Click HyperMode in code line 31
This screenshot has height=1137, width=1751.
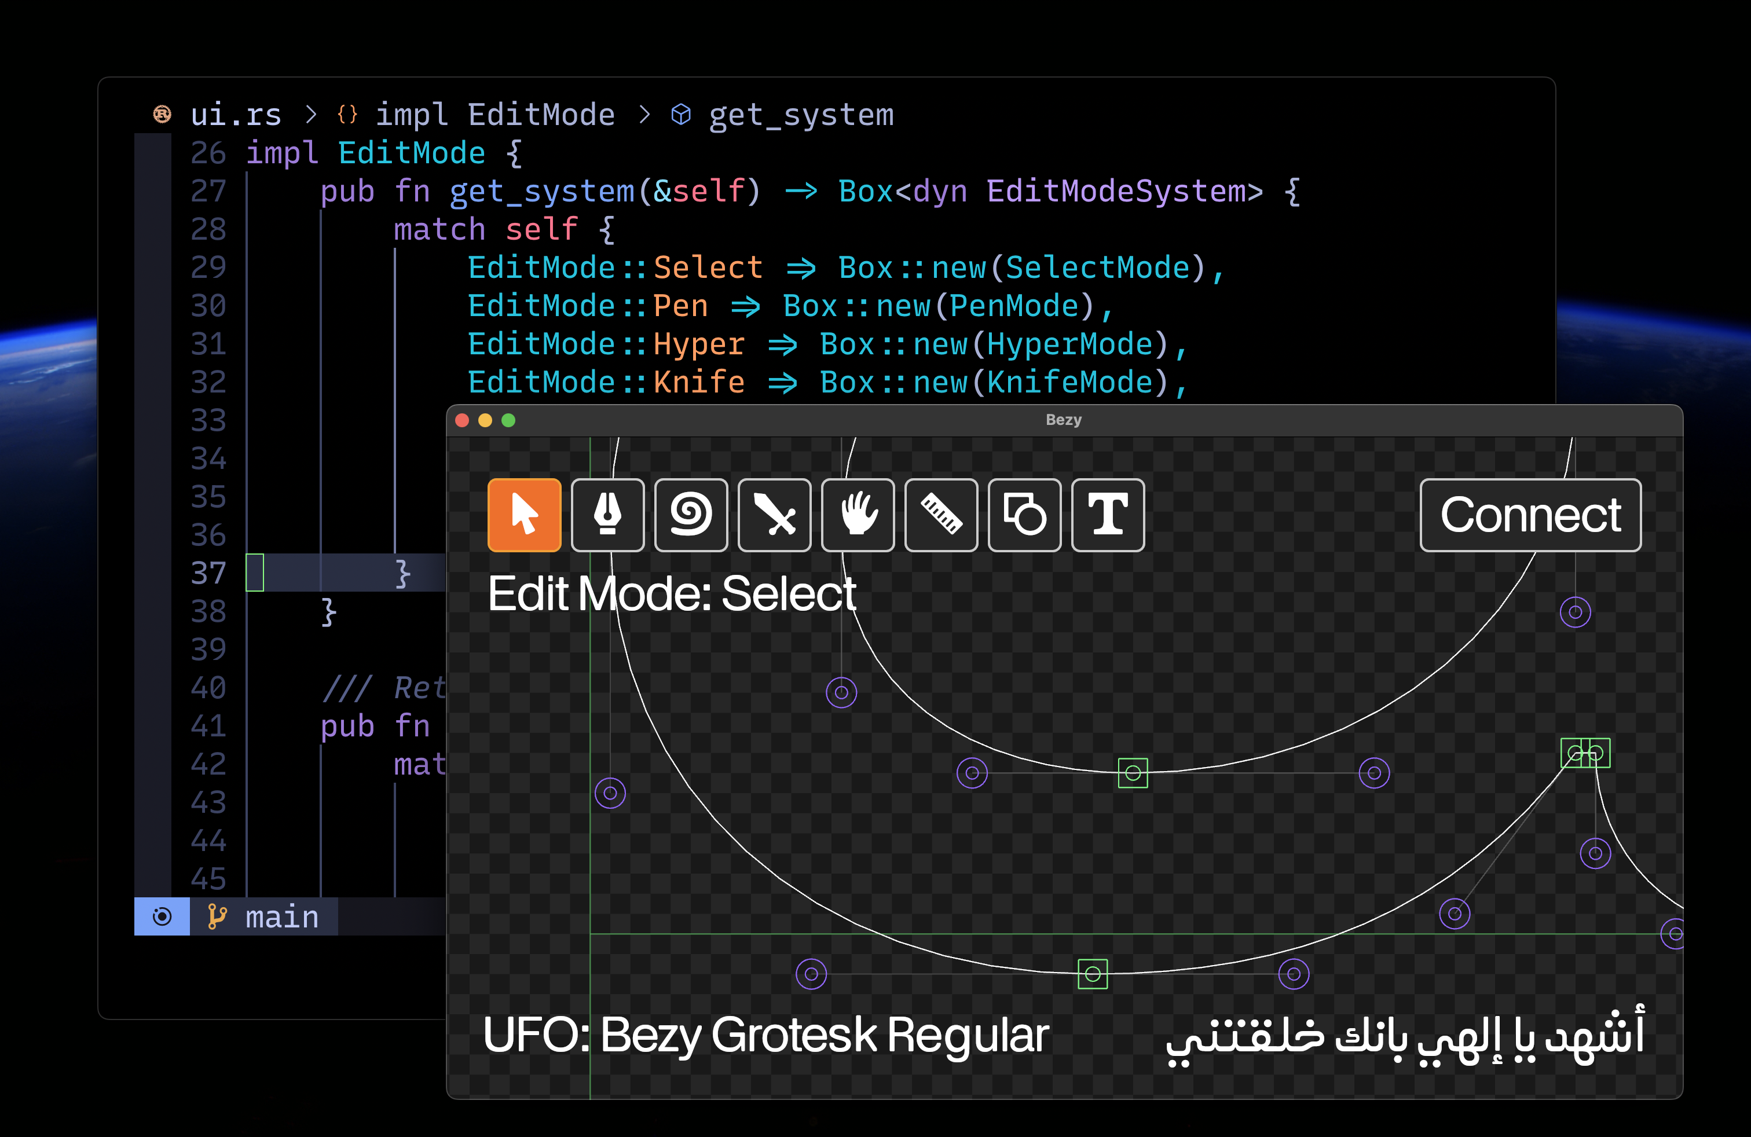point(1069,345)
